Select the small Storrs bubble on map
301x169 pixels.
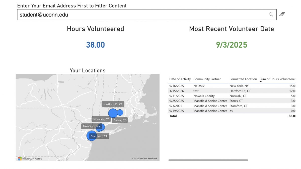[120, 112]
